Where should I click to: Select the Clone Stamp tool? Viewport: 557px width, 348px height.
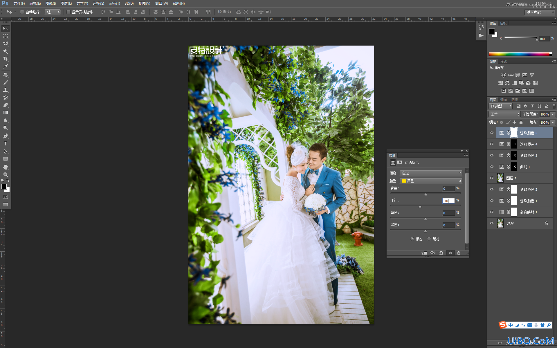tap(6, 90)
